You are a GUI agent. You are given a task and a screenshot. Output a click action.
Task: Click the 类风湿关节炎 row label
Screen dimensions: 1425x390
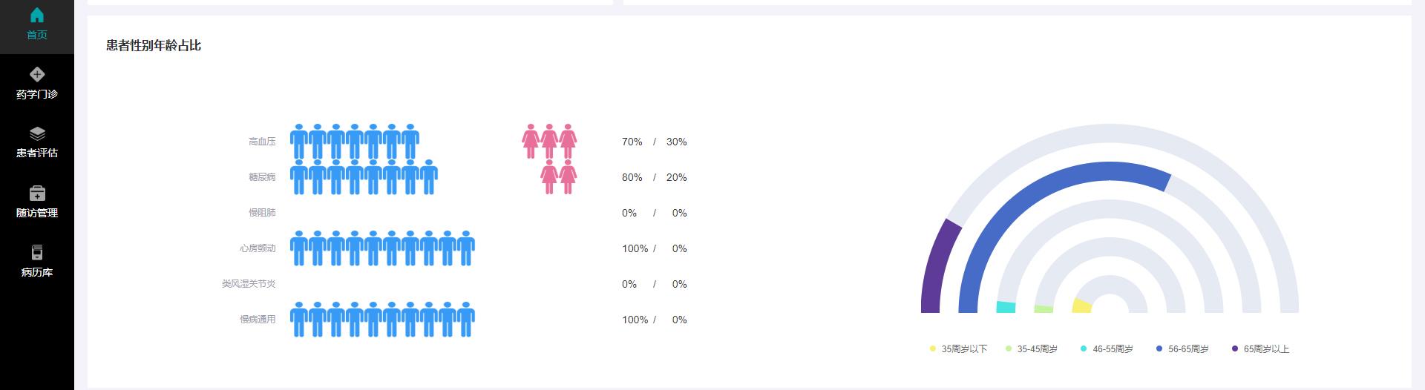[249, 284]
